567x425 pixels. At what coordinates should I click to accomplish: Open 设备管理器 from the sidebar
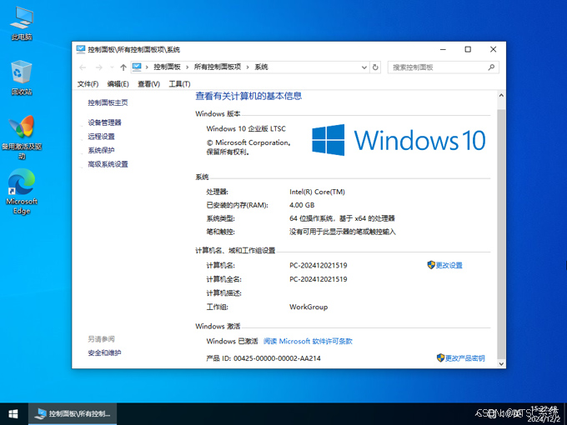(x=104, y=122)
